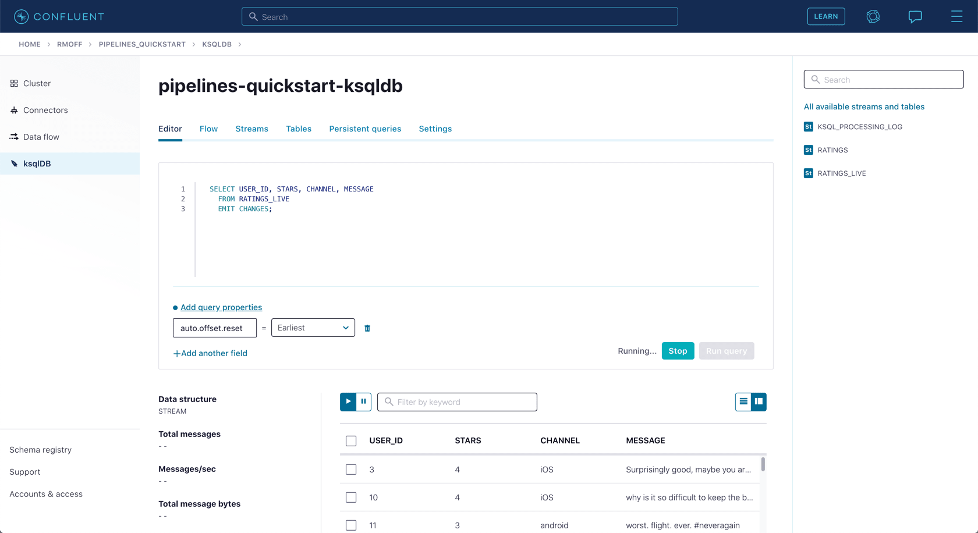Resume streaming results with the play button

(x=348, y=401)
